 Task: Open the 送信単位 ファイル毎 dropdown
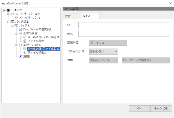108,43
